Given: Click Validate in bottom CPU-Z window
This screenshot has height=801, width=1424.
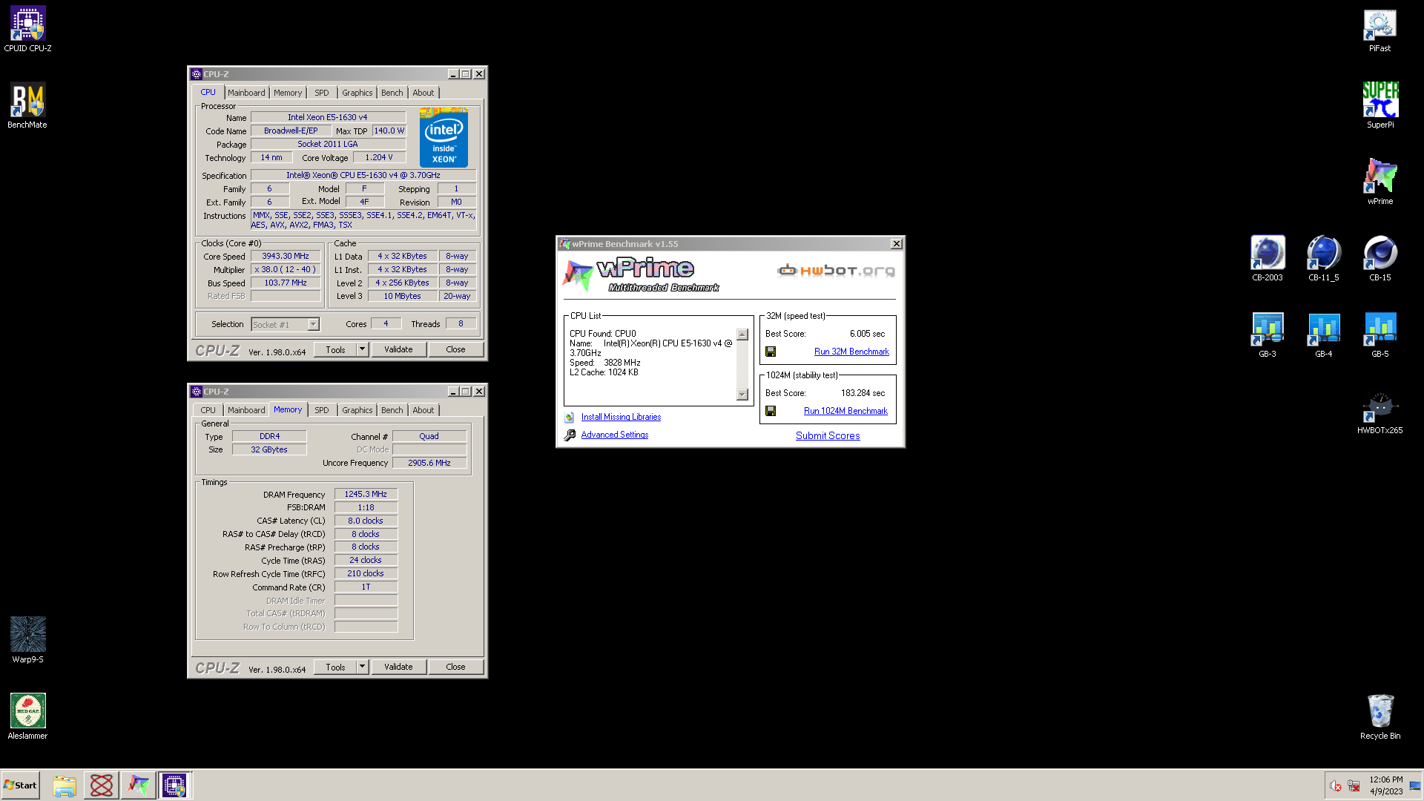Looking at the screenshot, I should (398, 667).
